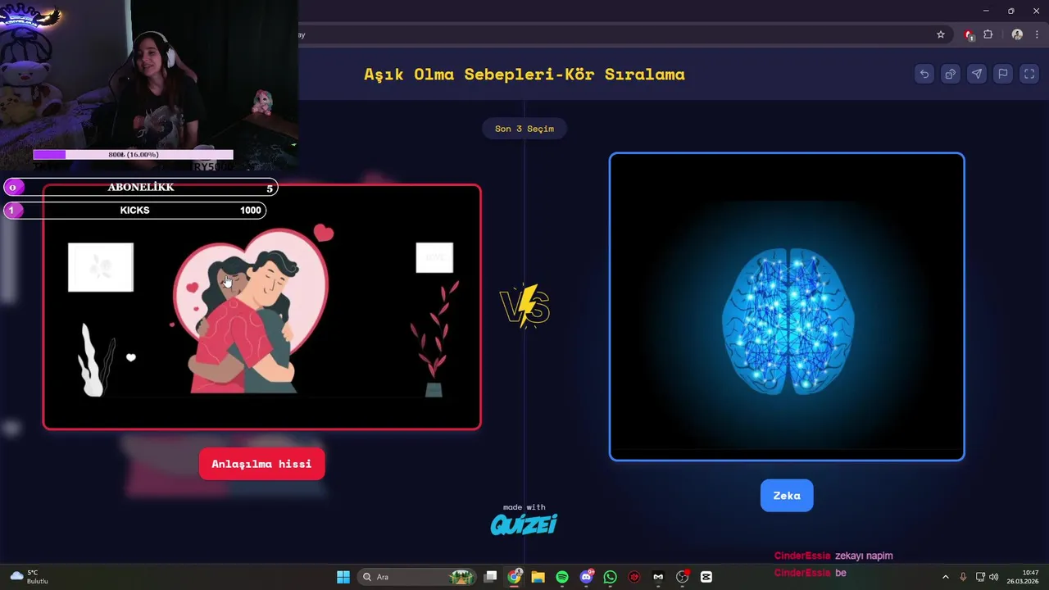Viewport: 1049px width, 590px height.
Task: Open the weather widget showing 5°C Bulutlu
Action: [30, 577]
